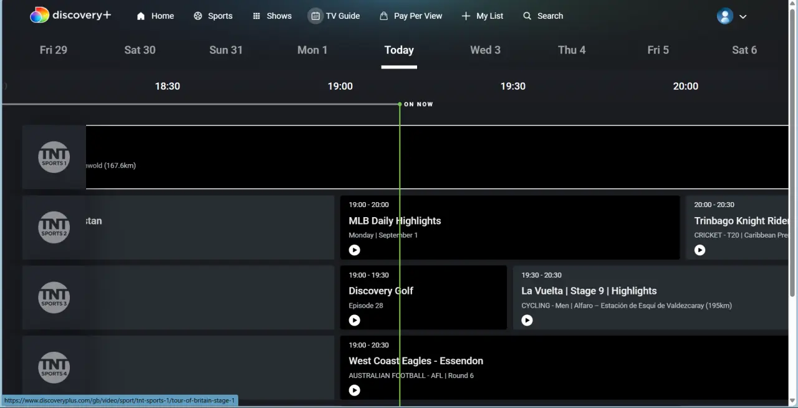Select the TNT Sports 1 channel logo

(54, 157)
